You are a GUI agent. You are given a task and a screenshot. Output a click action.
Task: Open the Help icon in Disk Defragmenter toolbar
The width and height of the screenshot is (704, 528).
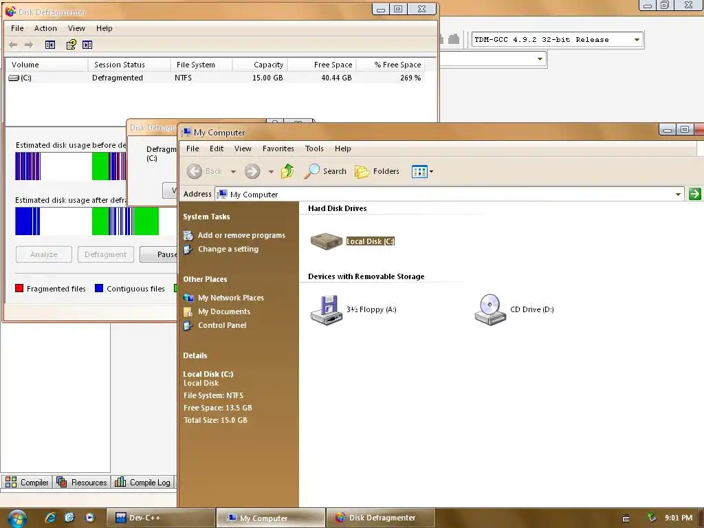click(71, 45)
